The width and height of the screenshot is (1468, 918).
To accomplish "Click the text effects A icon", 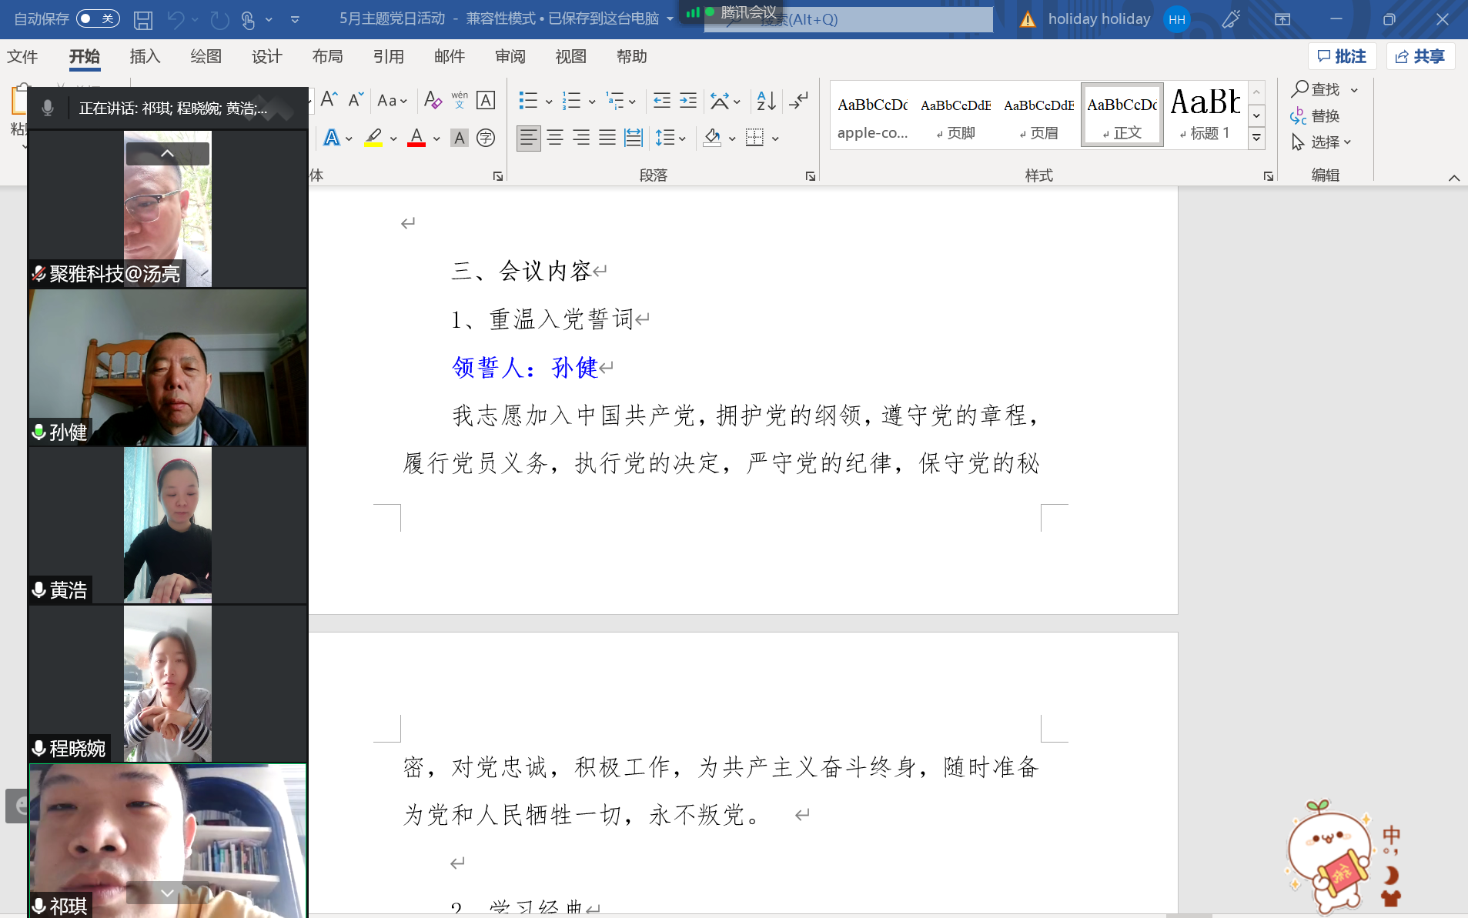I will [332, 138].
